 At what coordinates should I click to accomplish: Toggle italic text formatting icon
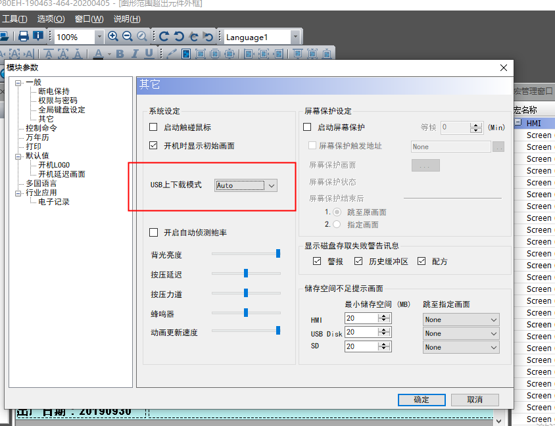click(135, 54)
